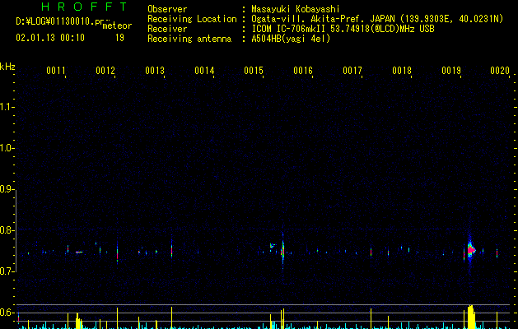The width and height of the screenshot is (518, 329).
Task: Click the 0016 time marker
Action: coord(303,70)
